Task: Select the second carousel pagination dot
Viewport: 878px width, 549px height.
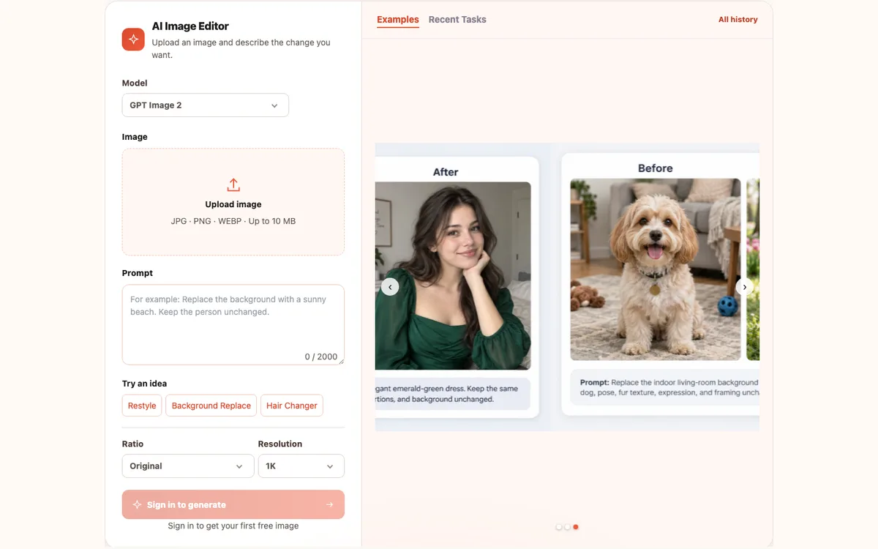Action: 567,527
